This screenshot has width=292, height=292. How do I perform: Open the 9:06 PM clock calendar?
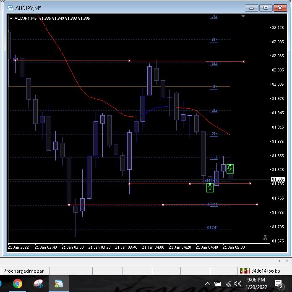pos(256,284)
